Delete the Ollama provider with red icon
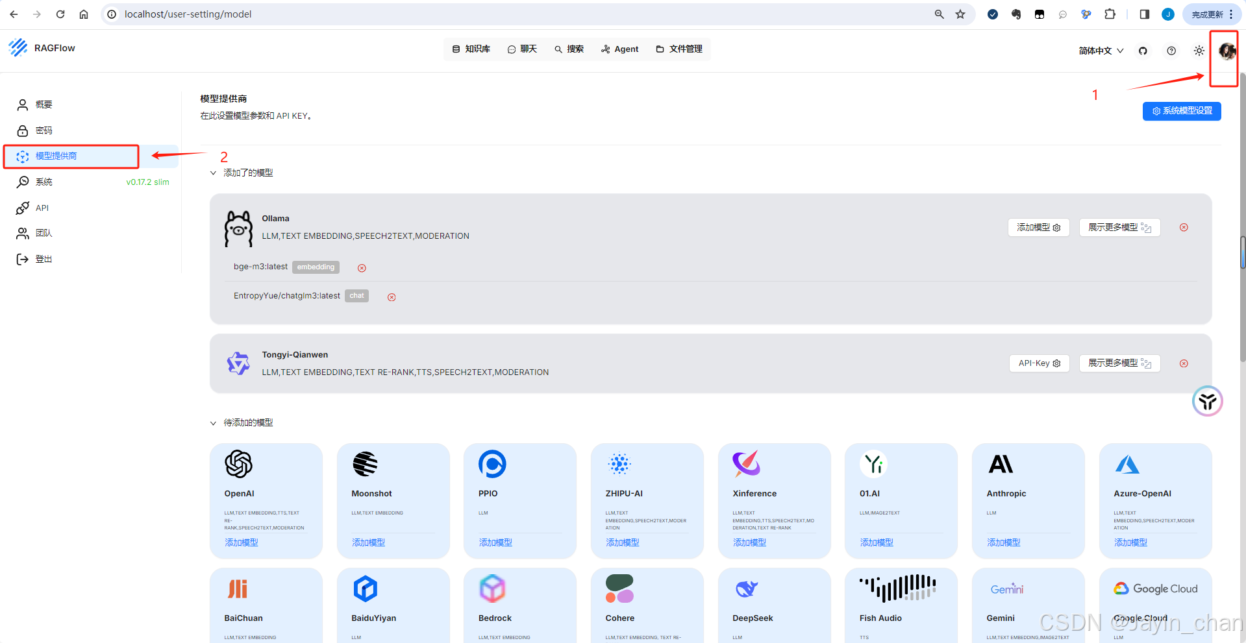The width and height of the screenshot is (1246, 643). click(1184, 228)
